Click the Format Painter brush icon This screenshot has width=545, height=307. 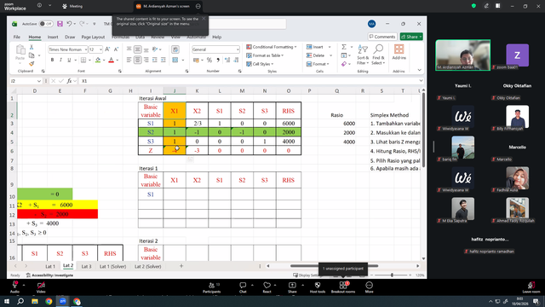point(32,64)
